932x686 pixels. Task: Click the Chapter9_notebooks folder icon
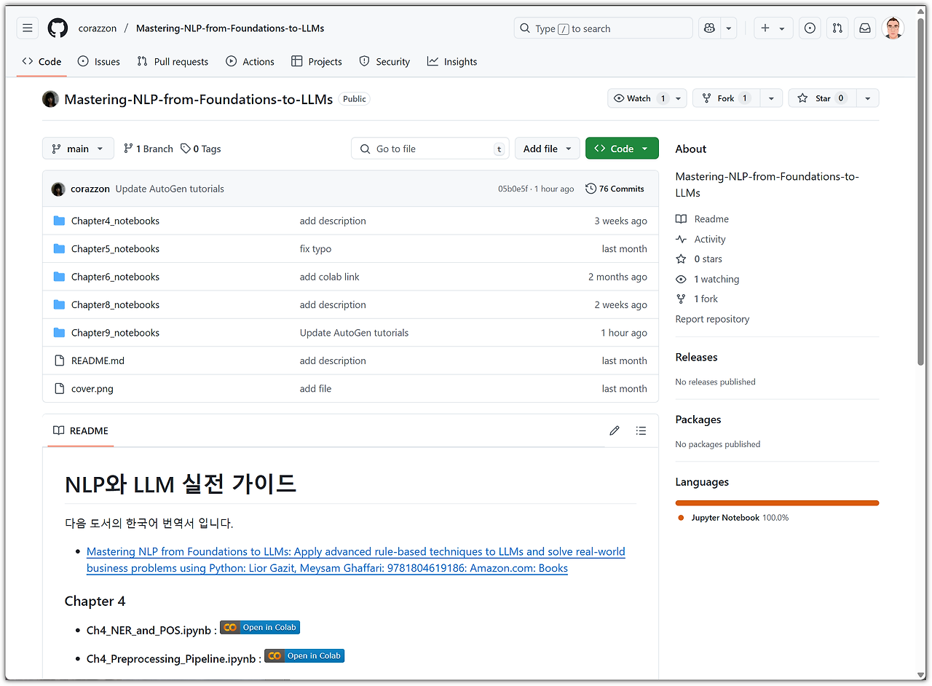pyautogui.click(x=60, y=333)
